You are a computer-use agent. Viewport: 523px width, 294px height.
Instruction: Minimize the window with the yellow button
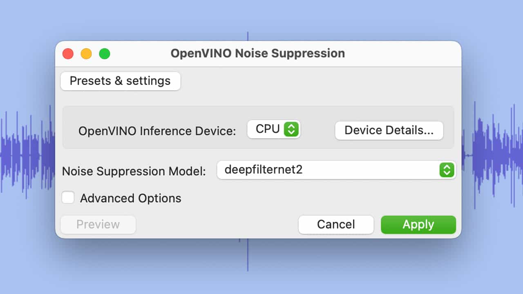coord(86,53)
